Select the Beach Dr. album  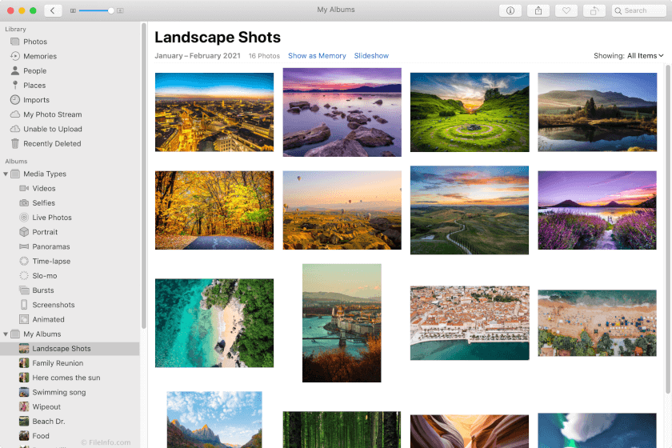click(x=70, y=422)
